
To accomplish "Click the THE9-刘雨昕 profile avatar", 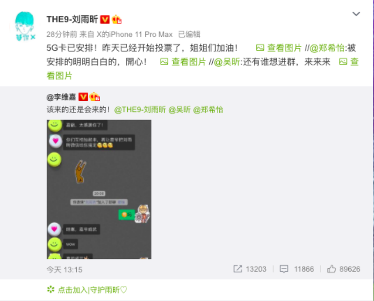I will pos(25,26).
